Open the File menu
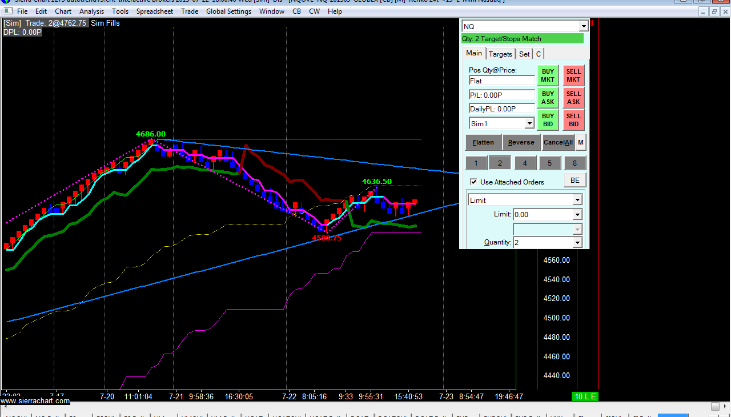Viewport: 731px width, 417px height. (x=22, y=11)
